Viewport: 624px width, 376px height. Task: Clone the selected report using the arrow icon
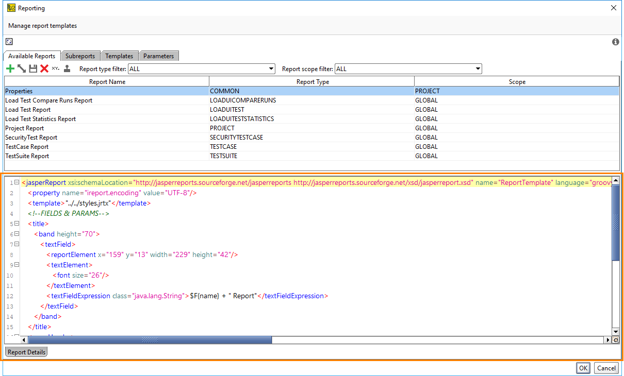[21, 68]
